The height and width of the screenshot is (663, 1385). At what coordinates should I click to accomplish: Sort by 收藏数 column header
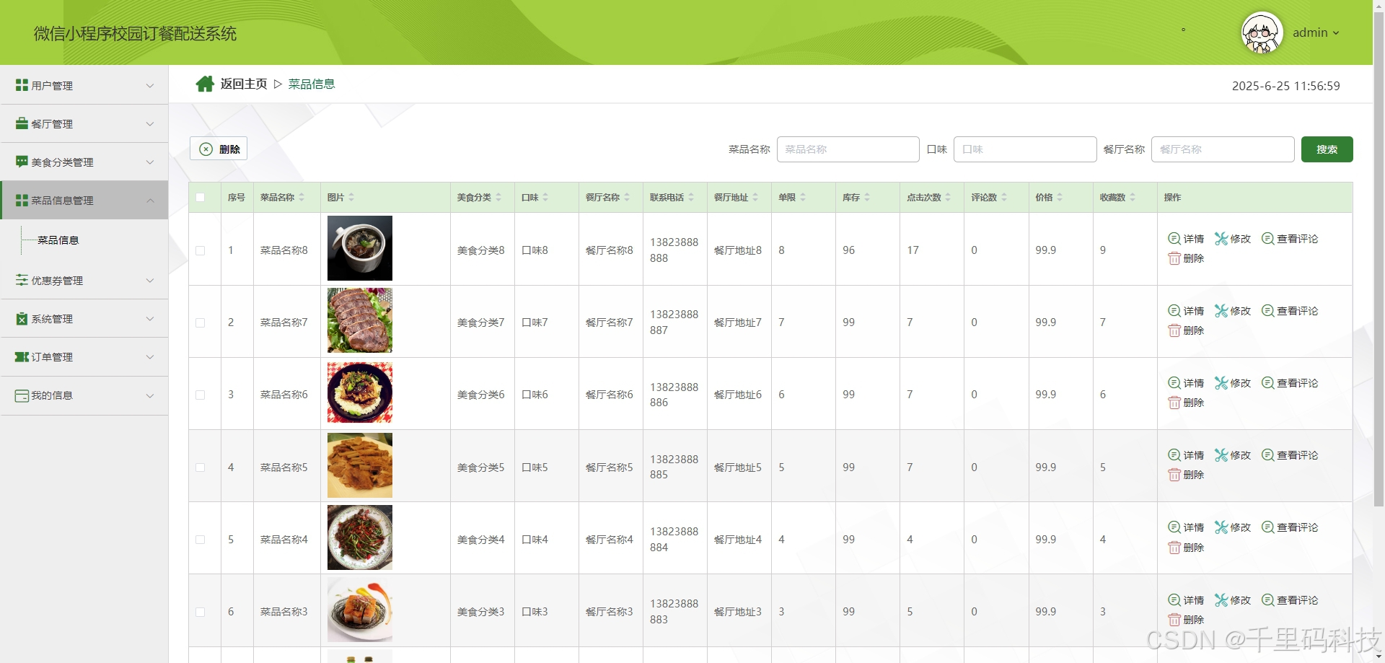[x=1117, y=197]
